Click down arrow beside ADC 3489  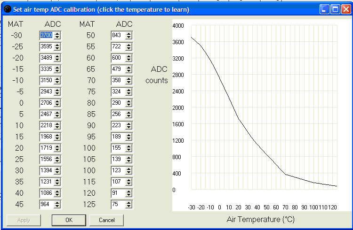click(57, 60)
